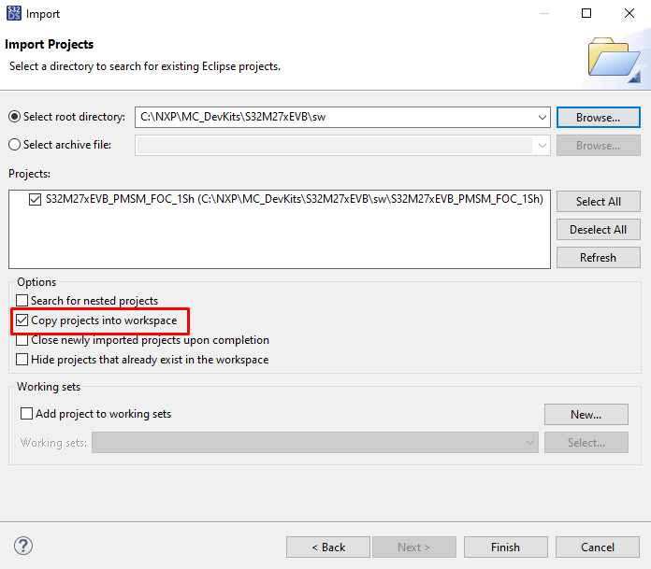Enable 'Search for nested projects'
Viewport: 651px width, 569px height.
tap(22, 301)
